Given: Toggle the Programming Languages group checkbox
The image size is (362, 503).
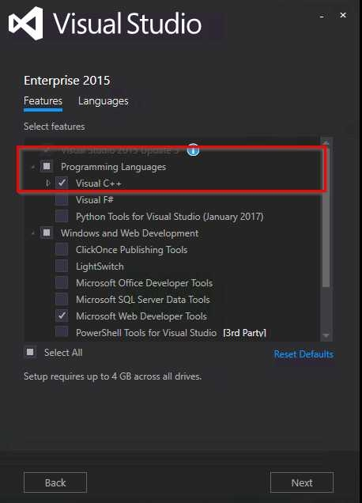Looking at the screenshot, I should [x=47, y=167].
